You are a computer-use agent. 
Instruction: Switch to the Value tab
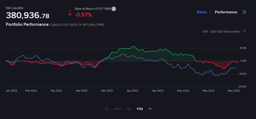(x=201, y=12)
